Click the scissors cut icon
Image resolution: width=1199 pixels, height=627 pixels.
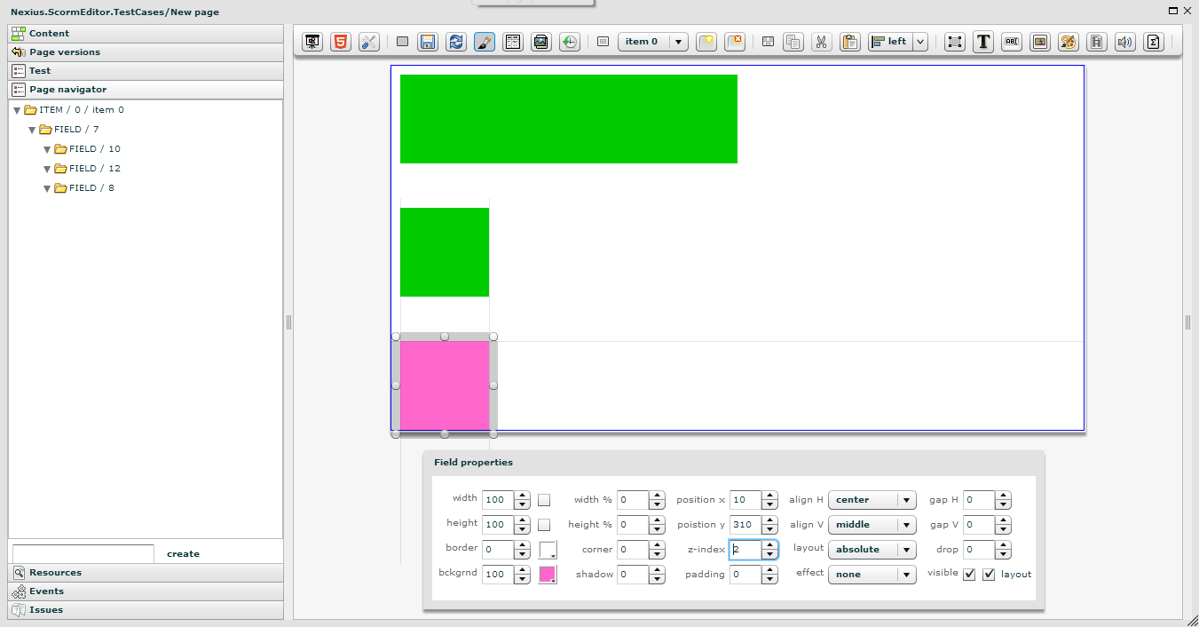tap(821, 42)
